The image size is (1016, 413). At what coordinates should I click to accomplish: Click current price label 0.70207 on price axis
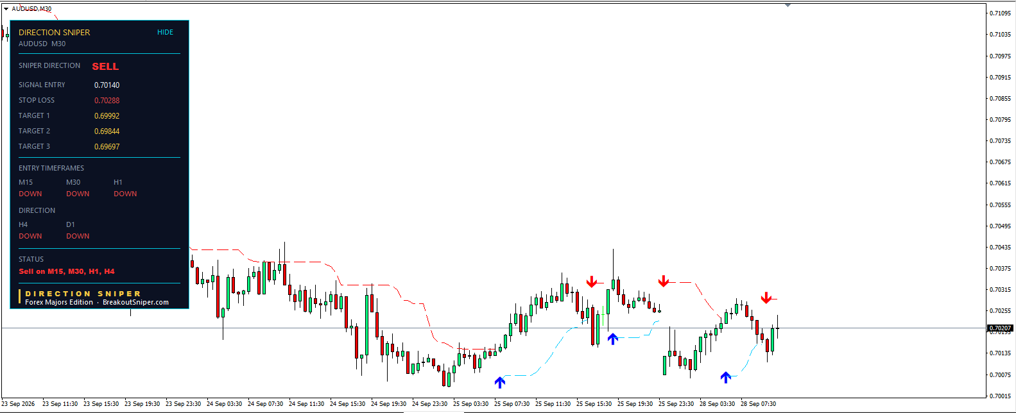click(x=1000, y=328)
